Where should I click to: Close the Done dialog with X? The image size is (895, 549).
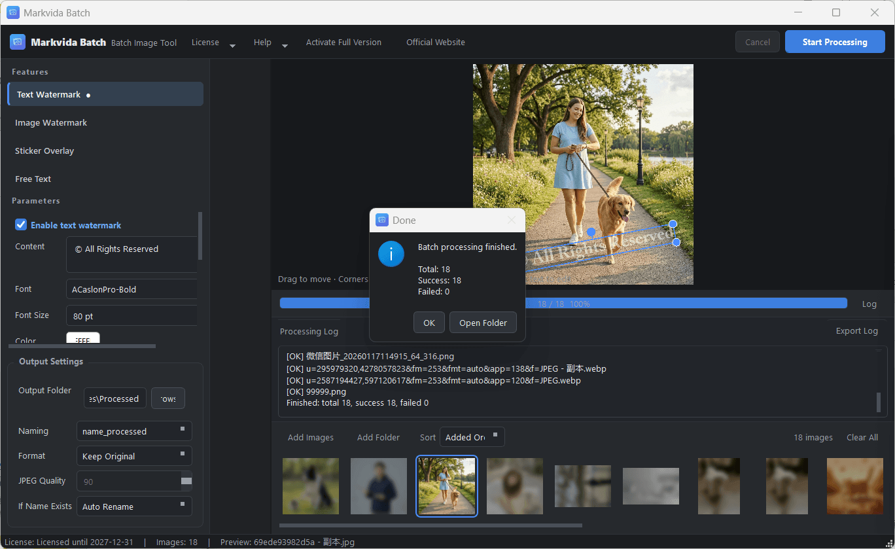click(x=512, y=221)
